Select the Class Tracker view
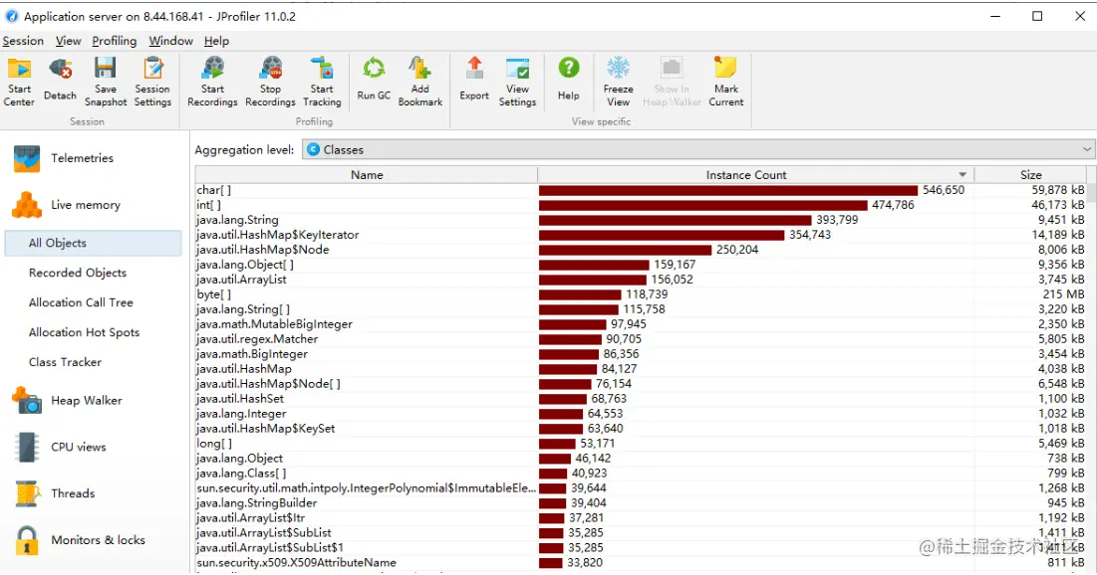This screenshot has height=575, width=1097. (x=65, y=362)
